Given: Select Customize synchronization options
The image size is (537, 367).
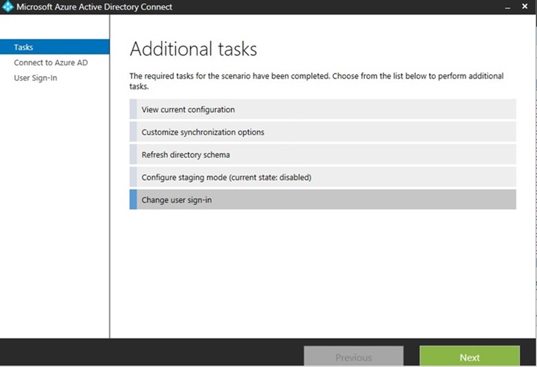Looking at the screenshot, I should (323, 132).
